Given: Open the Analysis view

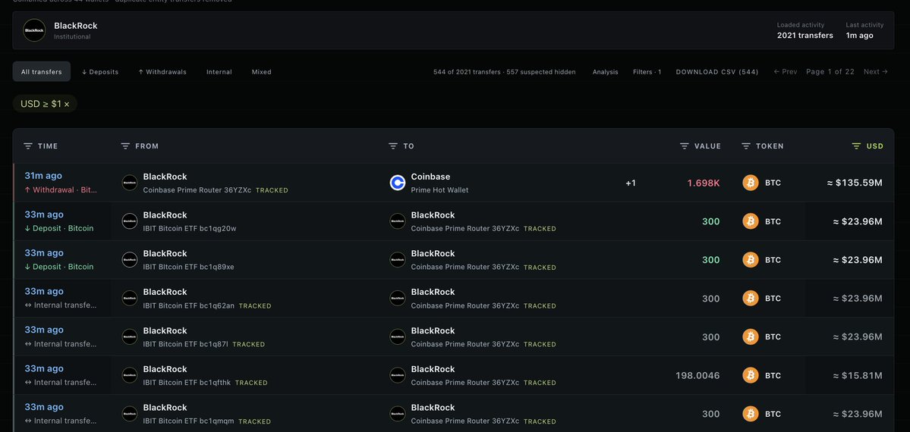Looking at the screenshot, I should 606,72.
